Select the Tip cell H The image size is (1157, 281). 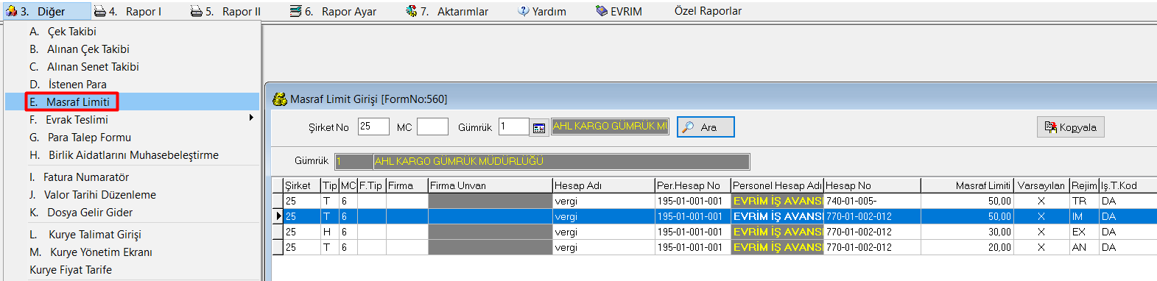(330, 232)
